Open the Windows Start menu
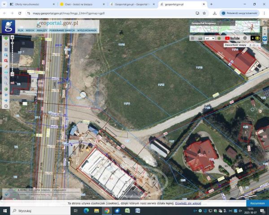 click(5, 211)
